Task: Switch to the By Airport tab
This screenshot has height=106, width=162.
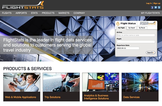Action: pyautogui.click(x=132, y=28)
